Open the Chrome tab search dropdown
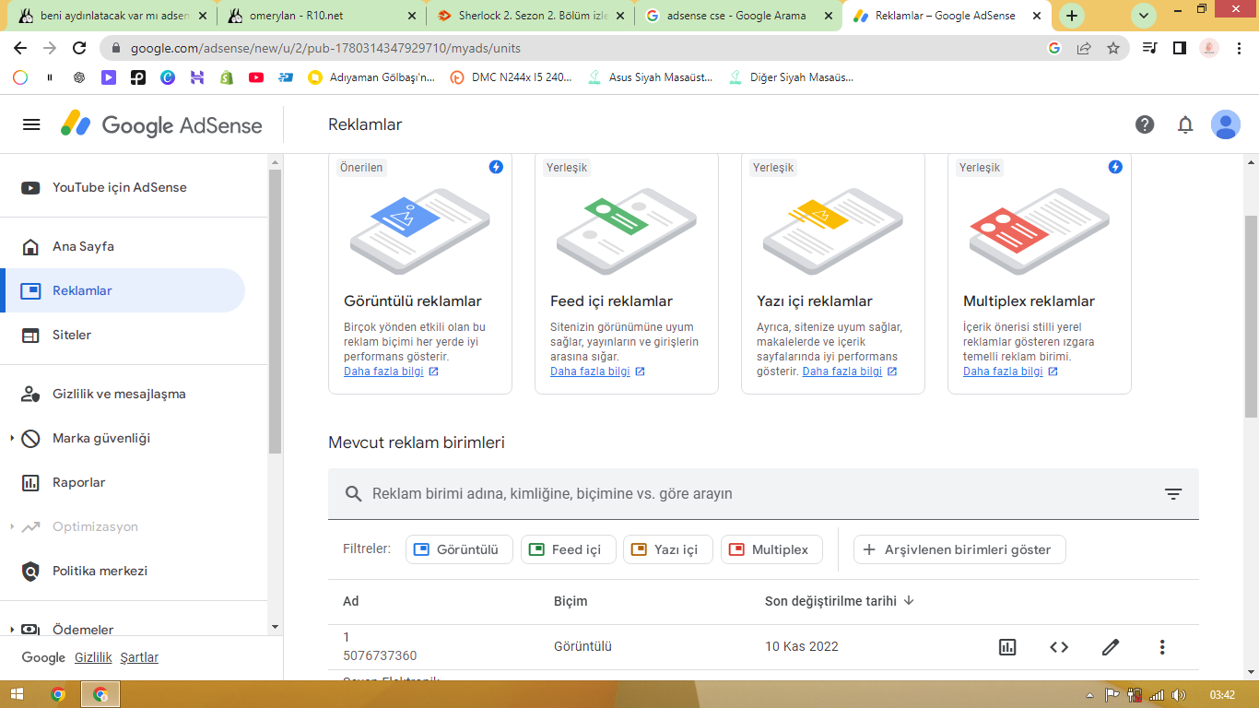 (1144, 16)
